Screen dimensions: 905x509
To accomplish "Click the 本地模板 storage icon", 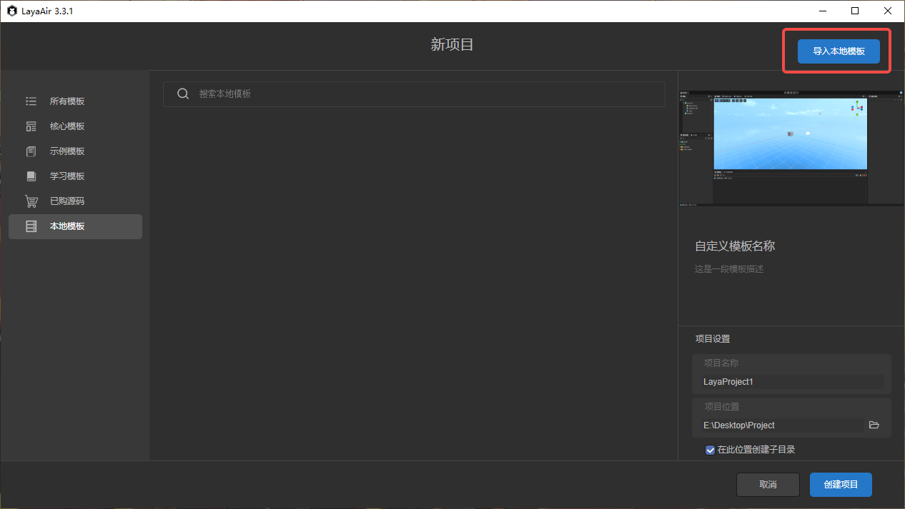I will 31,226.
